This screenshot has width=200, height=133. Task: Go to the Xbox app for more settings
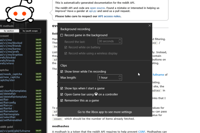[105, 112]
